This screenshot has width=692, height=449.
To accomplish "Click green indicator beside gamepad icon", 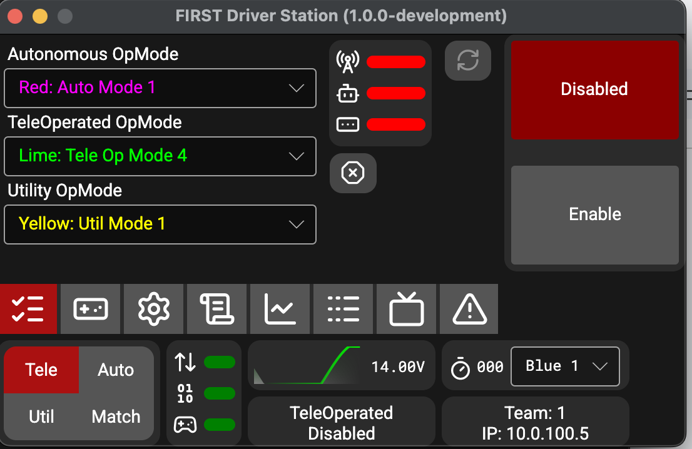I will (x=220, y=425).
